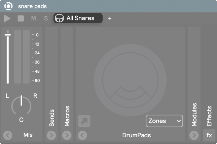Click the pop-out arrow icon
This screenshot has height=144, width=217.
click(x=84, y=121)
